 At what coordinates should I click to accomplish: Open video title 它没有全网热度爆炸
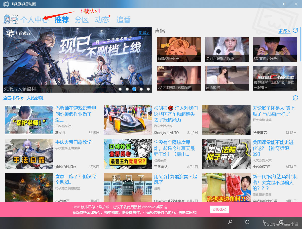point(174,148)
